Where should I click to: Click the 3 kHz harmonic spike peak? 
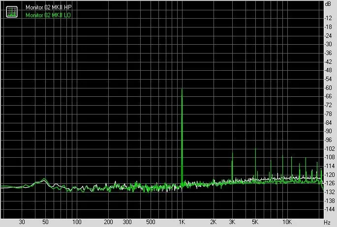click(232, 153)
